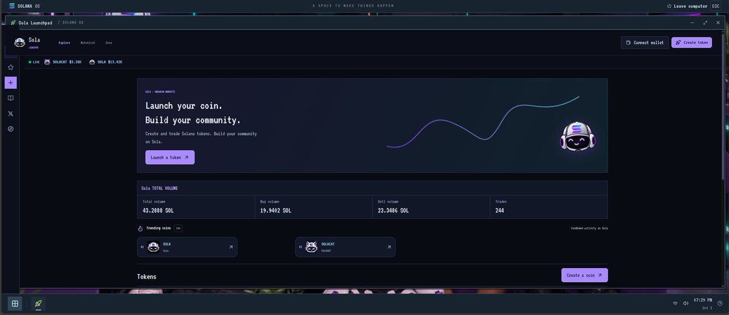Click the Connect wallet button

[x=645, y=43]
